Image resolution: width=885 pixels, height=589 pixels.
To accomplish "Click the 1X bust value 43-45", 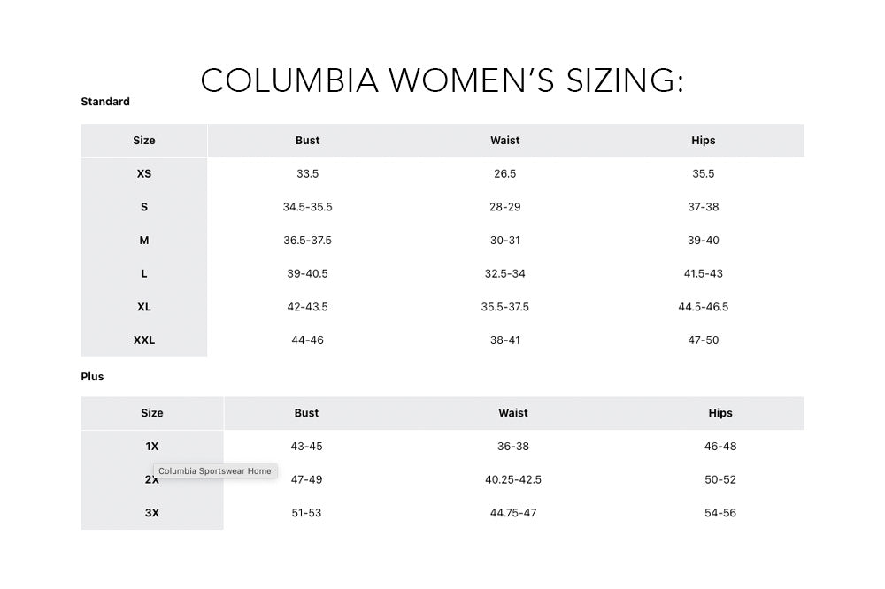I will [306, 447].
